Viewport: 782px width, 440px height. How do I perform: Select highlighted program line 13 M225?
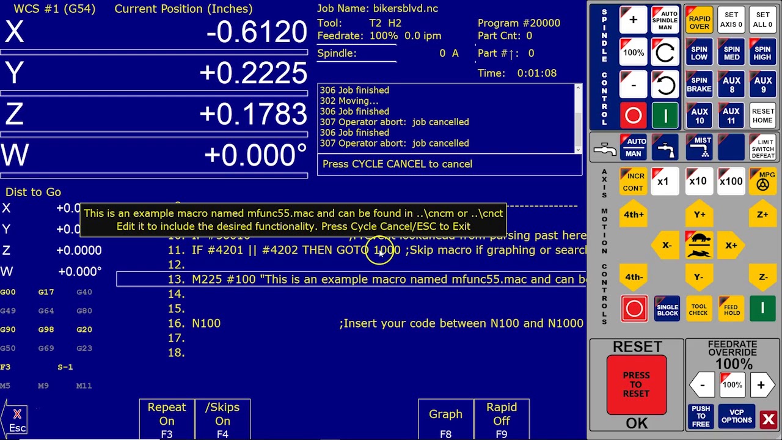[x=351, y=279]
